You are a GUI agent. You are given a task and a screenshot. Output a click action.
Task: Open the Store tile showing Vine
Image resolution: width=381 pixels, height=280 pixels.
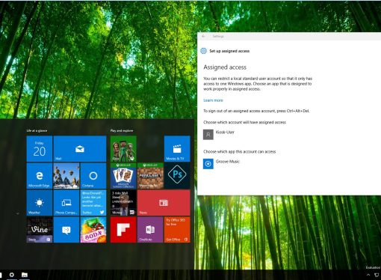click(x=40, y=230)
